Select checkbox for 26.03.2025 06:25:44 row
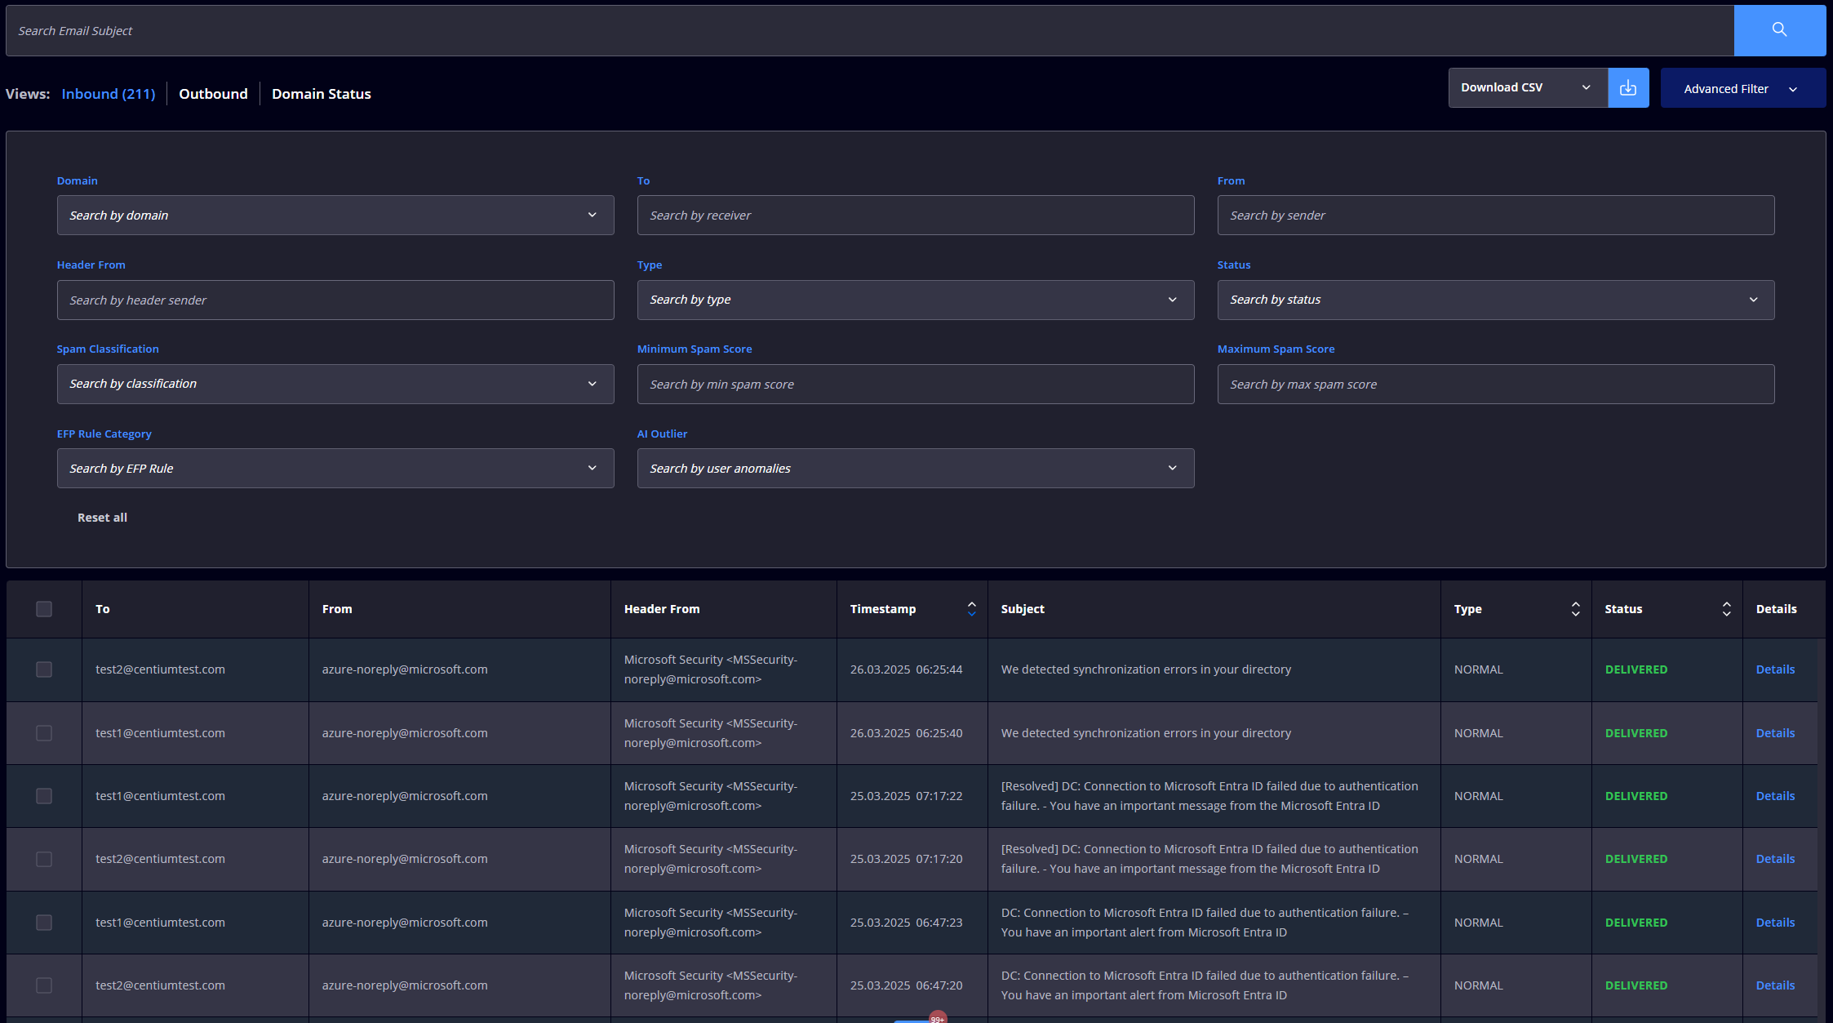The image size is (1833, 1023). click(44, 669)
